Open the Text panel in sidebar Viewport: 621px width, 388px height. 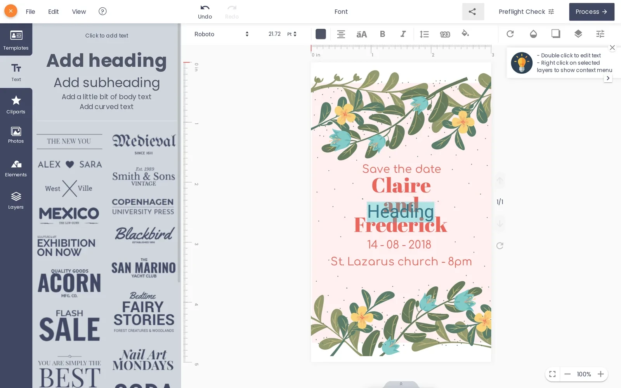(x=16, y=72)
